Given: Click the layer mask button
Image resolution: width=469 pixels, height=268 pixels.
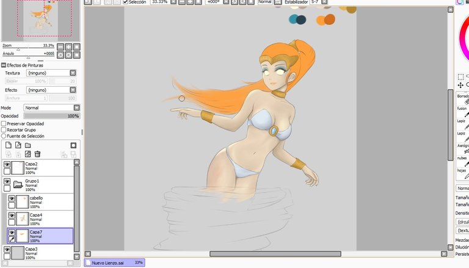Looking at the screenshot, I should click(73, 145).
